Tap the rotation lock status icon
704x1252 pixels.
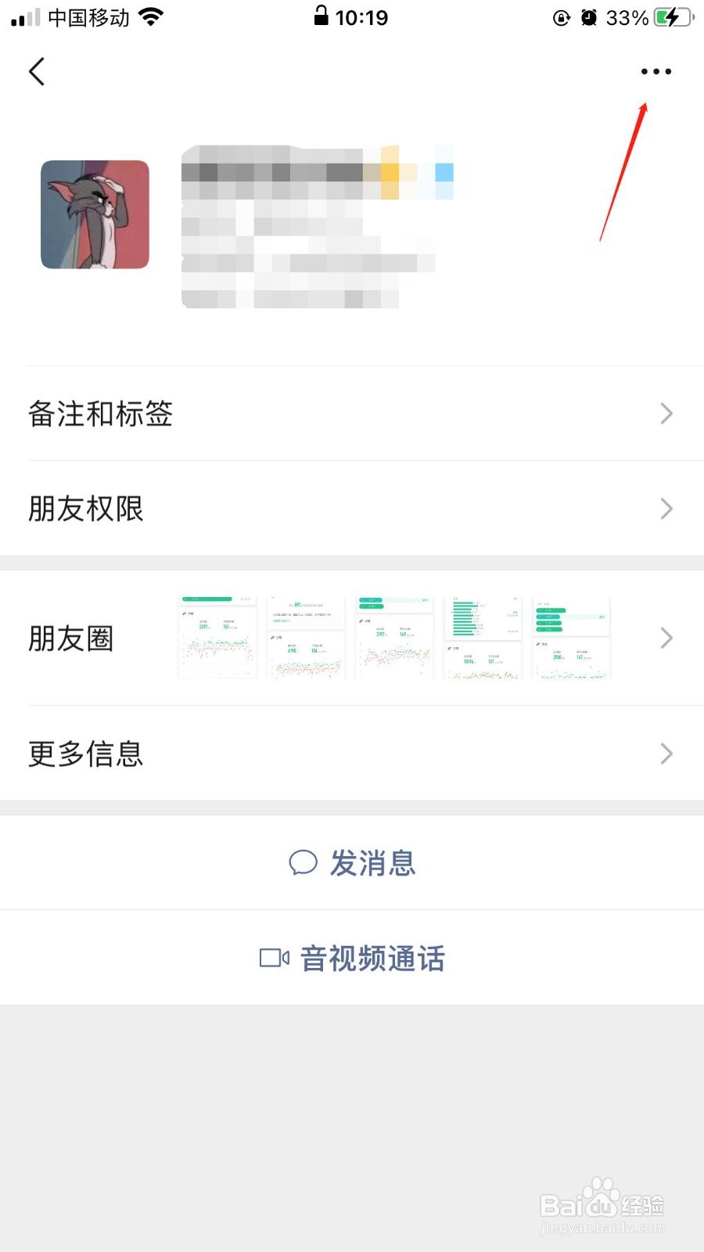(561, 17)
